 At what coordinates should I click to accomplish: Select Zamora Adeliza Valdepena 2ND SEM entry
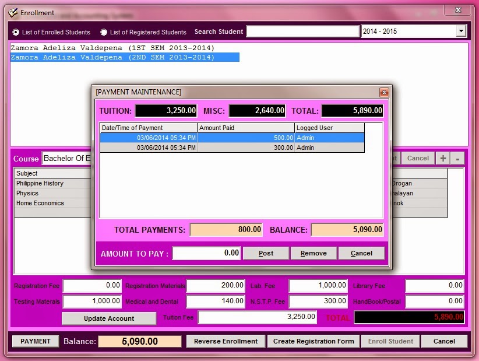tap(125, 57)
